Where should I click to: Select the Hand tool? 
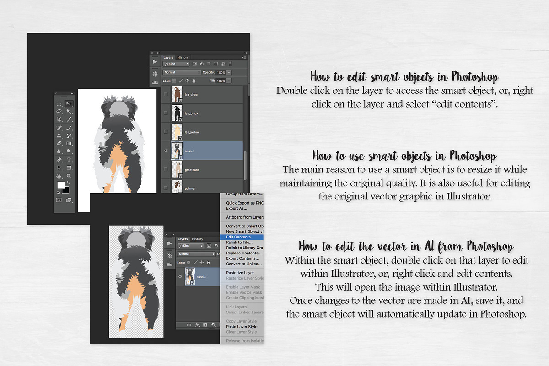click(x=59, y=176)
